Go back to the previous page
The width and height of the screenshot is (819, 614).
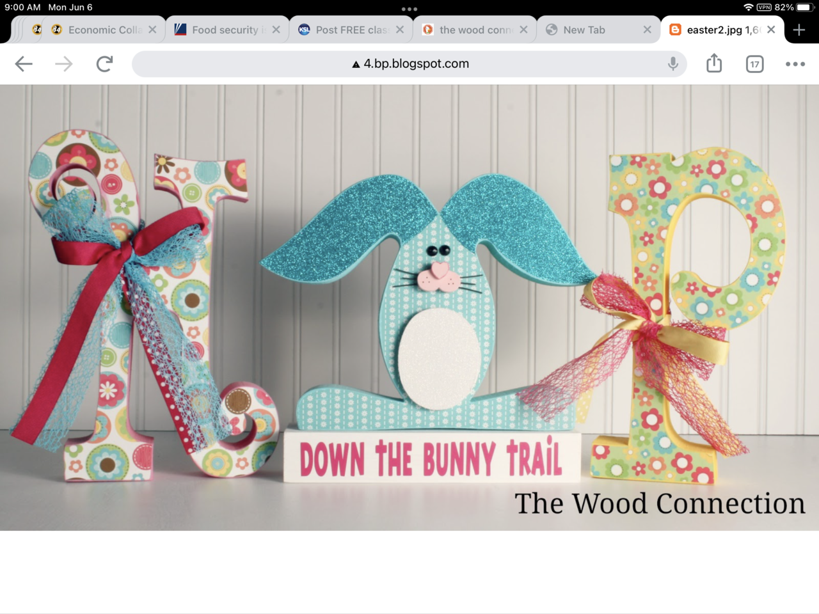pyautogui.click(x=24, y=64)
